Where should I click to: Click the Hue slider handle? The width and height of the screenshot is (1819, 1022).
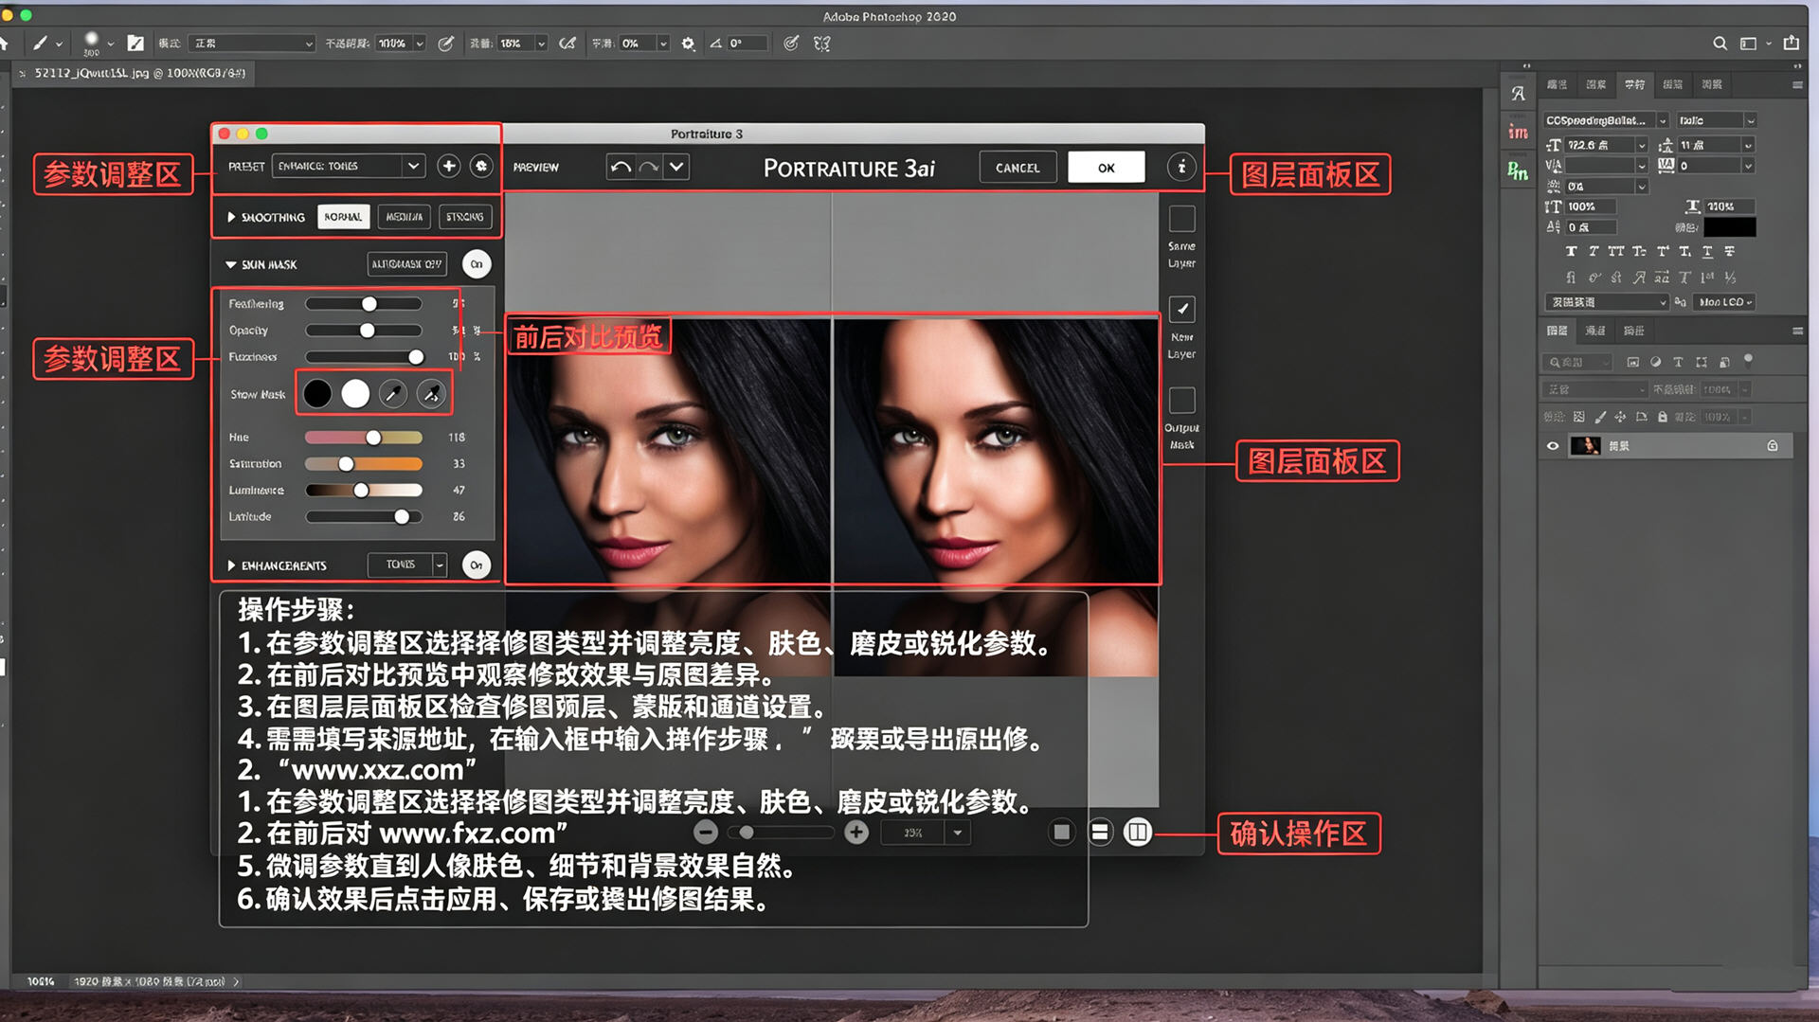373,438
